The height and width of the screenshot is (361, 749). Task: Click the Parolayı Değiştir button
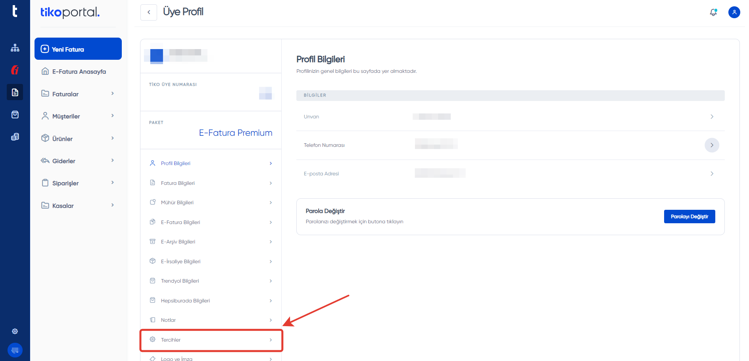pos(689,217)
